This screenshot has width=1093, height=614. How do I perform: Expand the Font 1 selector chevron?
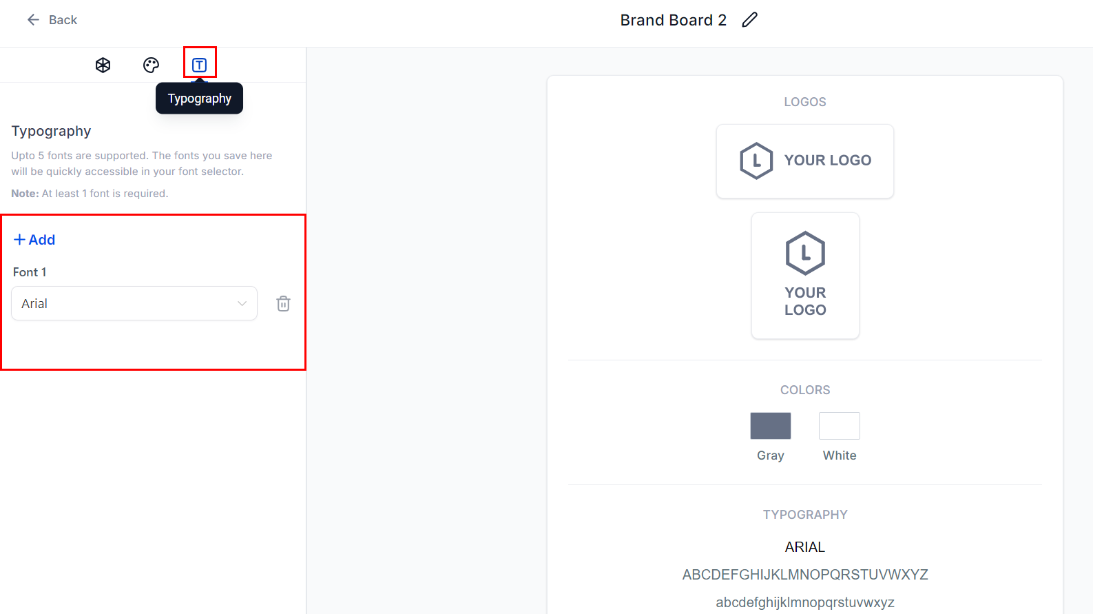tap(242, 303)
